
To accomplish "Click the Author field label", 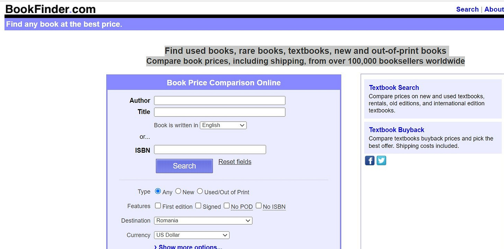I will (x=140, y=100).
